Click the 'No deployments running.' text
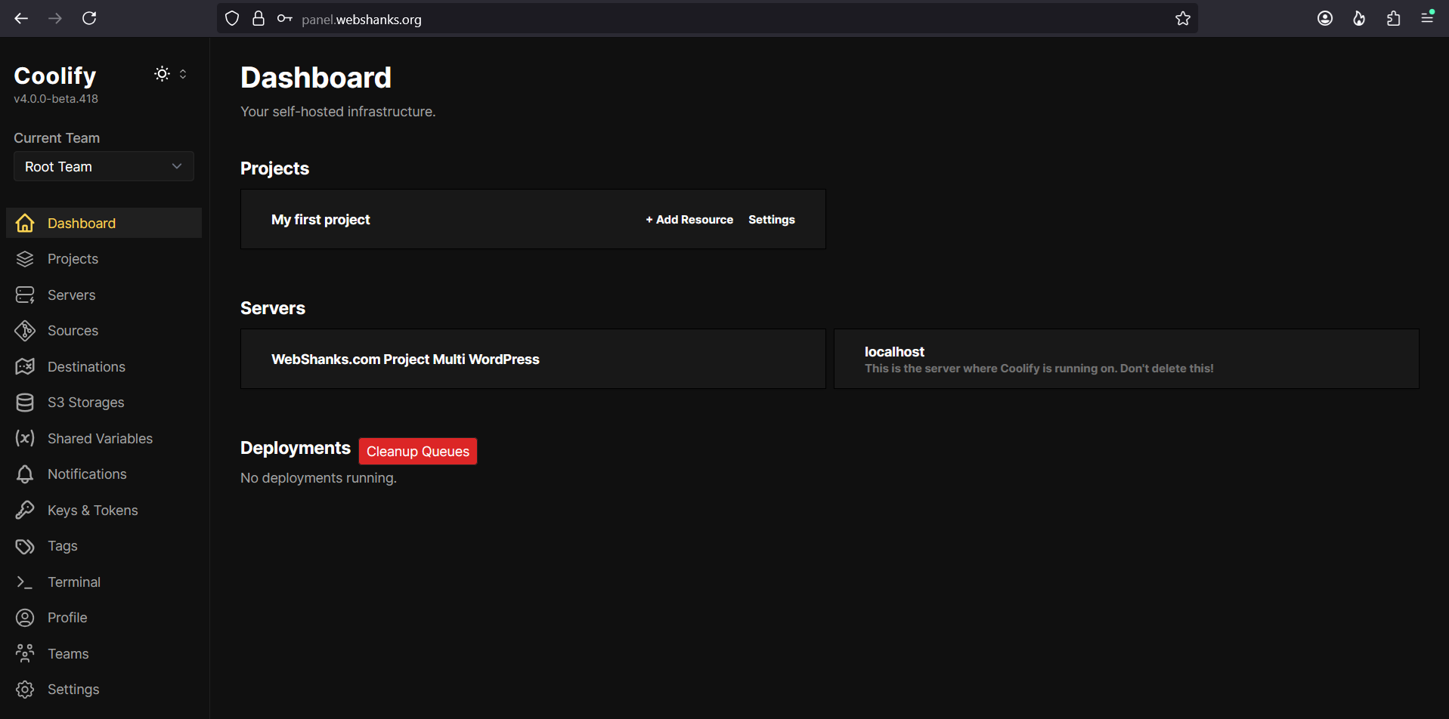 coord(318,478)
